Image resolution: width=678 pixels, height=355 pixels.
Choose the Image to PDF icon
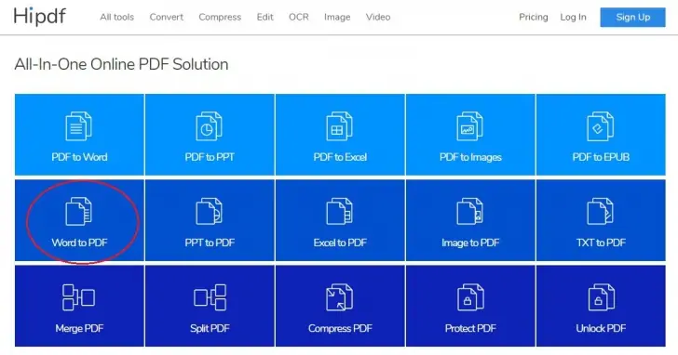[470, 211]
